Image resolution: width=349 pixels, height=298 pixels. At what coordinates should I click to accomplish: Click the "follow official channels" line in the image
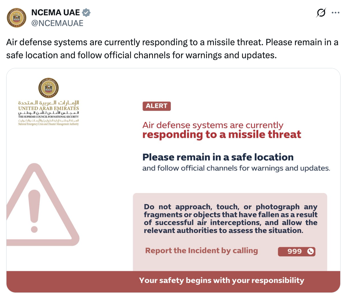(x=236, y=169)
